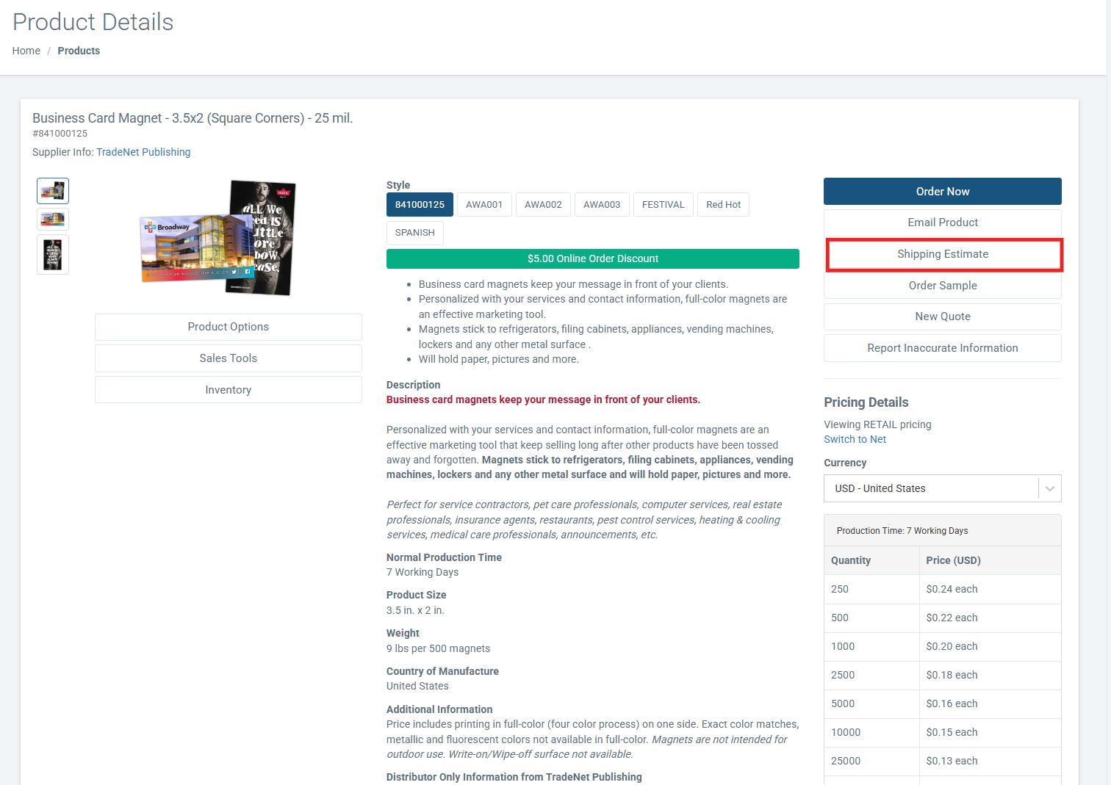Start a New Quote
Viewport: 1111px width, 785px height.
(x=943, y=316)
